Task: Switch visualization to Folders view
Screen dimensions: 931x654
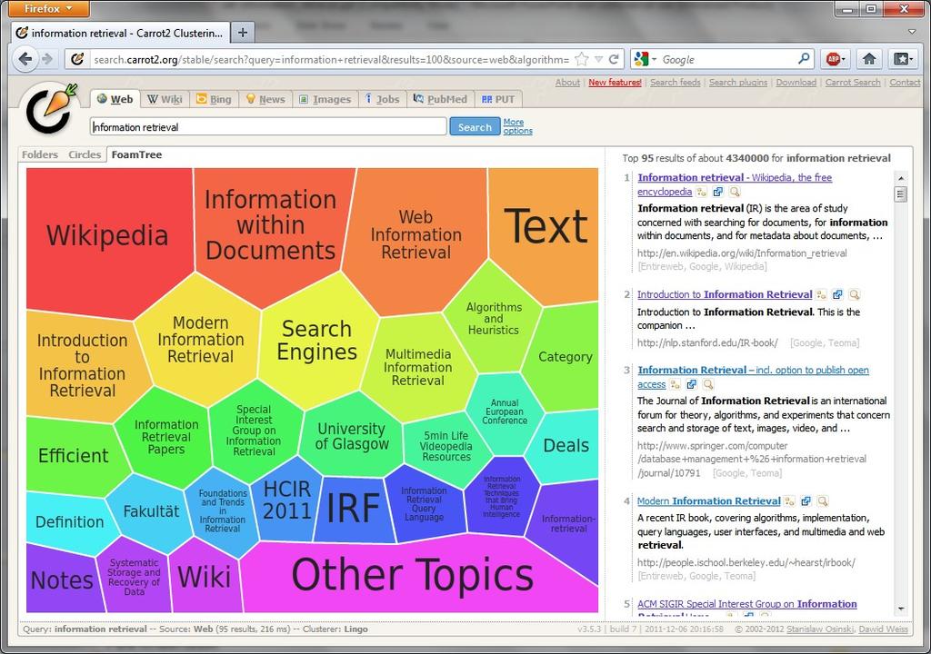Action: 40,155
